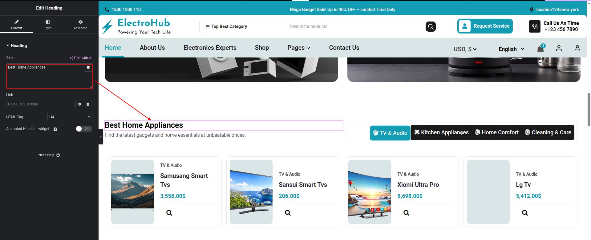Viewport: 591px width, 240px height.
Task: Switch to the Style tab
Action: [48, 24]
